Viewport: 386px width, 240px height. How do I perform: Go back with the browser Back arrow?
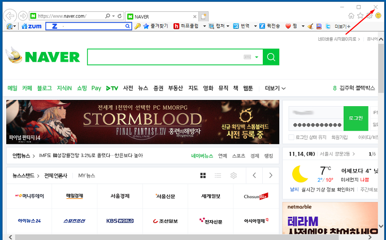coord(10,16)
